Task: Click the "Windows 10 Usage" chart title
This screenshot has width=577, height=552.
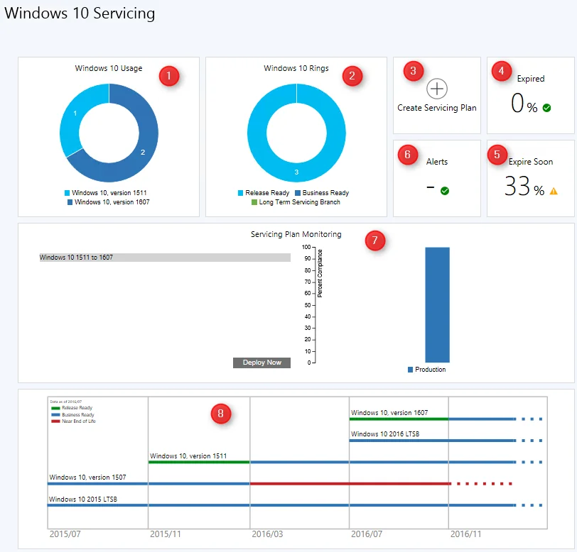Action: (109, 68)
